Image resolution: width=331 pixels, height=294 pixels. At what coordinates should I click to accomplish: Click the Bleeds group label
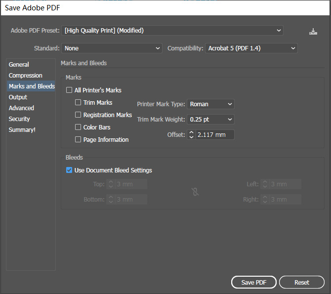point(74,157)
